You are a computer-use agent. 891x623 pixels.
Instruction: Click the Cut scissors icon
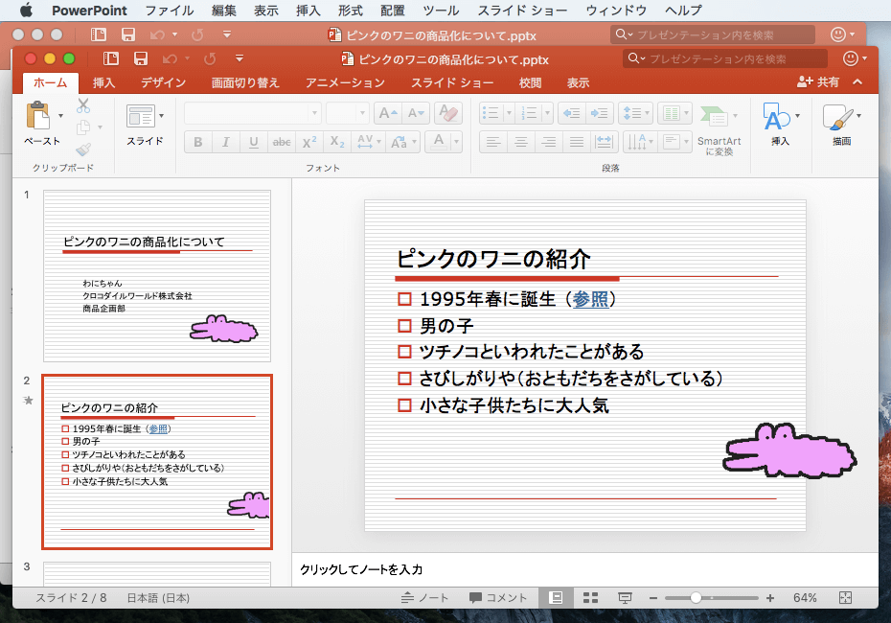click(x=83, y=105)
